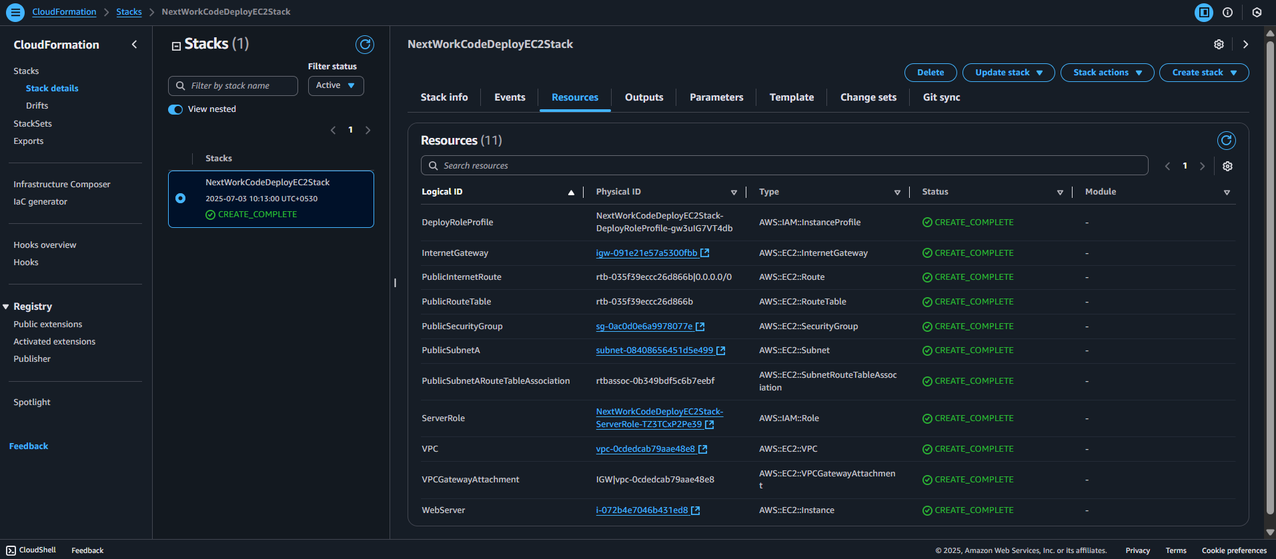The height and width of the screenshot is (559, 1276).
Task: Open external link icon for PublicSubnetA
Action: click(x=721, y=350)
